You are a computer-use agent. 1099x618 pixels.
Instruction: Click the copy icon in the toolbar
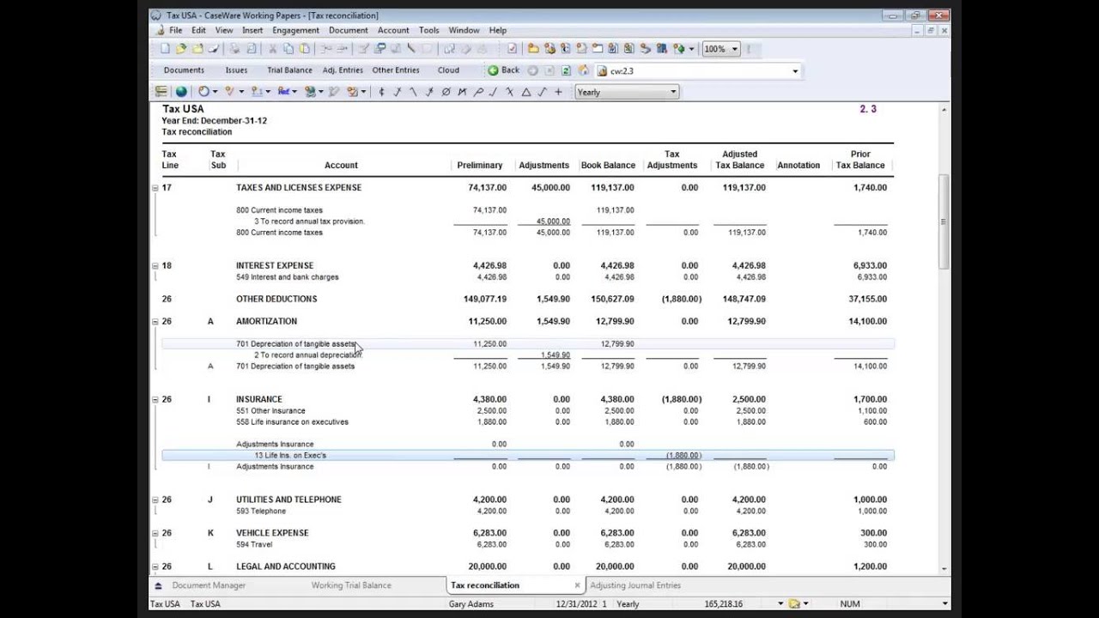[x=288, y=49]
